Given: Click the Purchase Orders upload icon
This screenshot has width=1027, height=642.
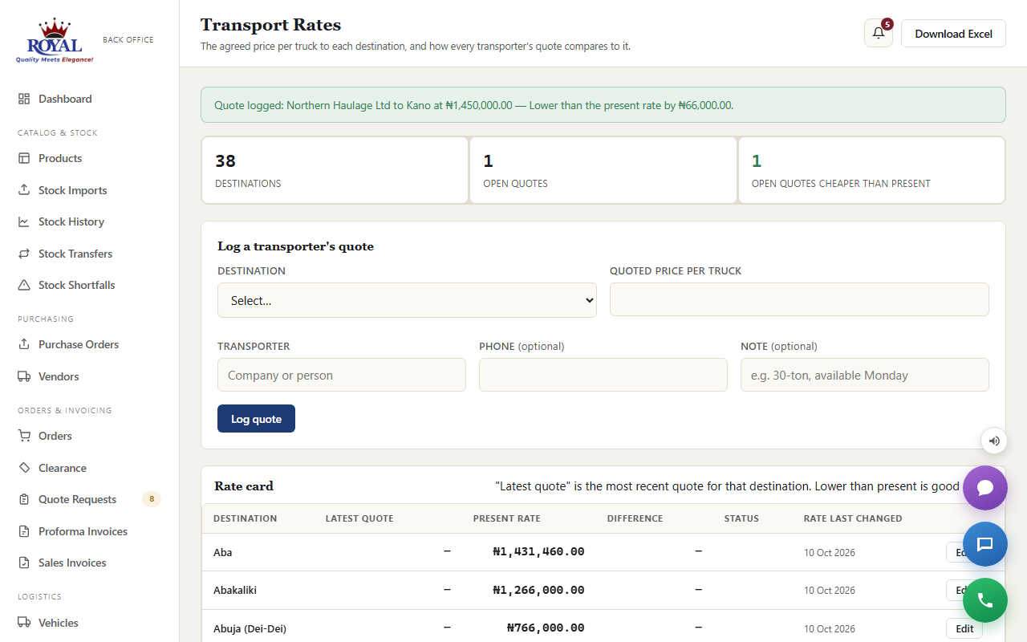Looking at the screenshot, I should (x=24, y=344).
